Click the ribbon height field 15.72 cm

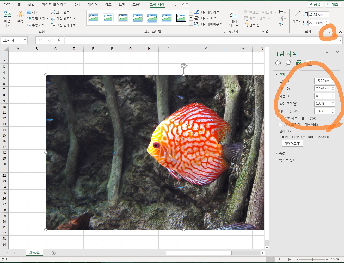(316, 15)
